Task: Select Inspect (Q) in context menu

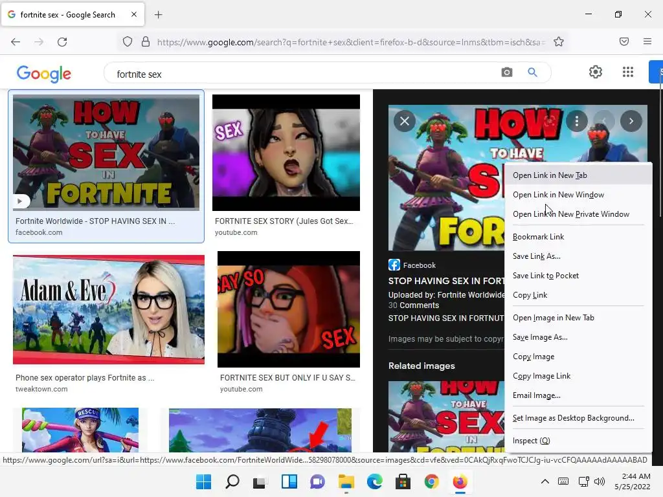Action: pyautogui.click(x=578, y=440)
